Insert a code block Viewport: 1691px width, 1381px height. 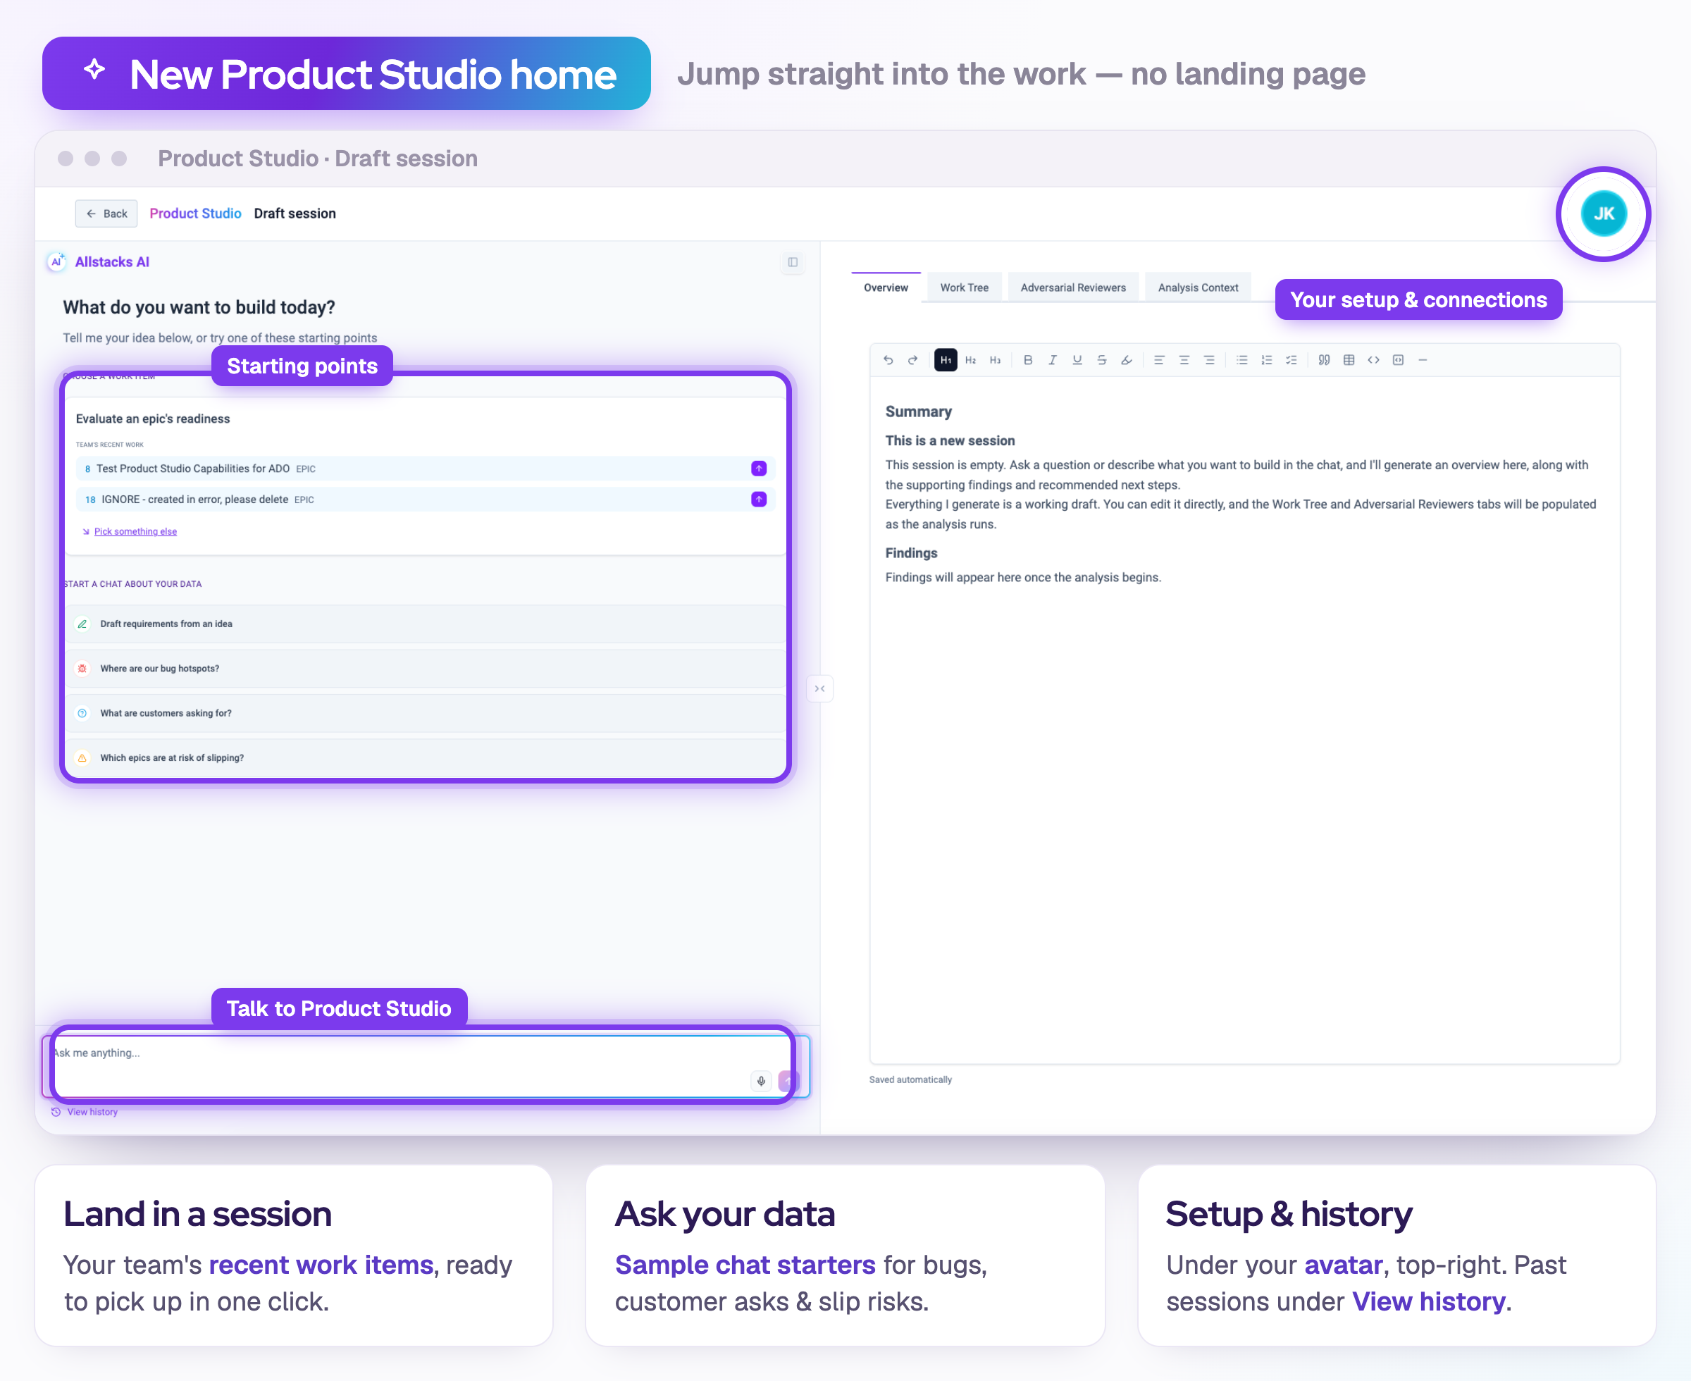coord(1399,360)
